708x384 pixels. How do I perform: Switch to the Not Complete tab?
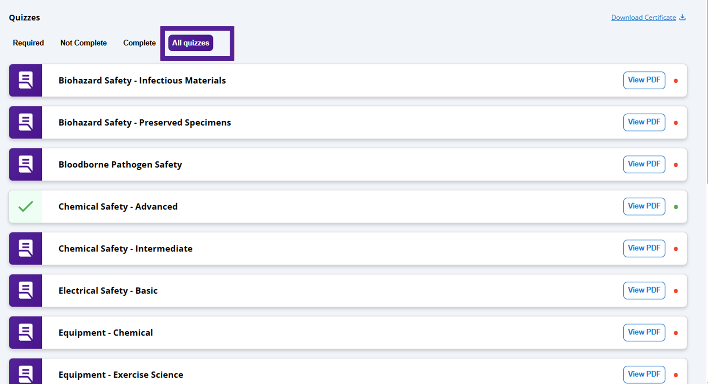click(83, 43)
